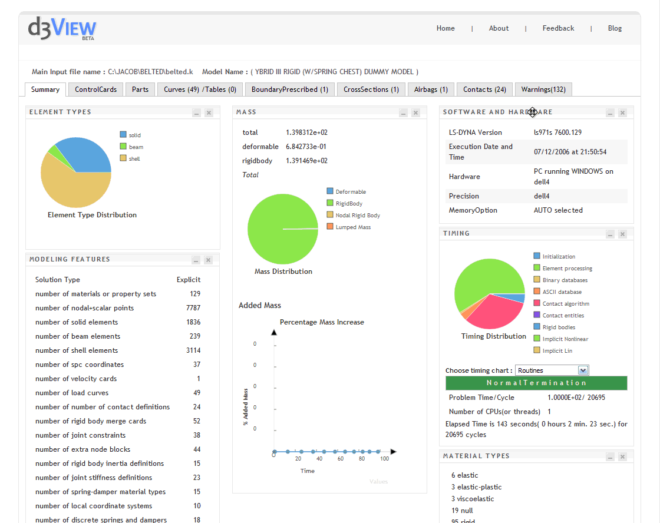
Task: Minimize the Software and Hardware panel
Action: [x=610, y=112]
